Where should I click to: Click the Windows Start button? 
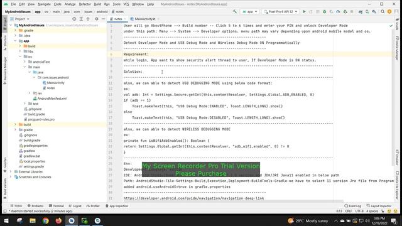[6, 220]
